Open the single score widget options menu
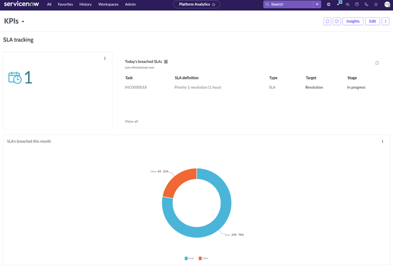 click(105, 58)
